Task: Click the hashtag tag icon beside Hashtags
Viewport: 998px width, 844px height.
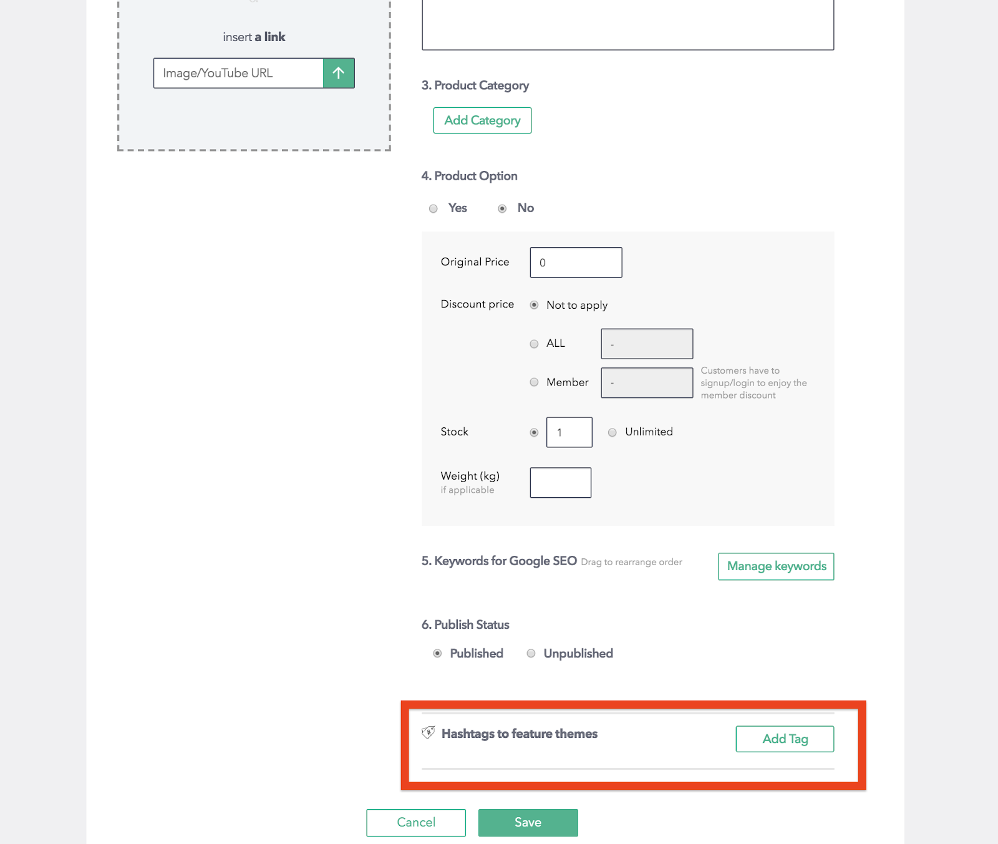Action: coord(429,732)
